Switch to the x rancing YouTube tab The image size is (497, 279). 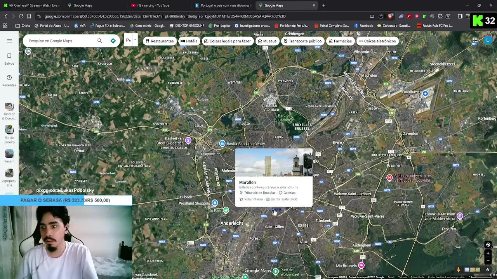pyautogui.click(x=158, y=5)
